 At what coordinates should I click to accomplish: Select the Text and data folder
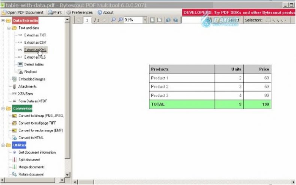point(29,28)
